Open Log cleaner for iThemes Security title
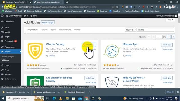The width and height of the screenshot is (180, 101). [59, 79]
